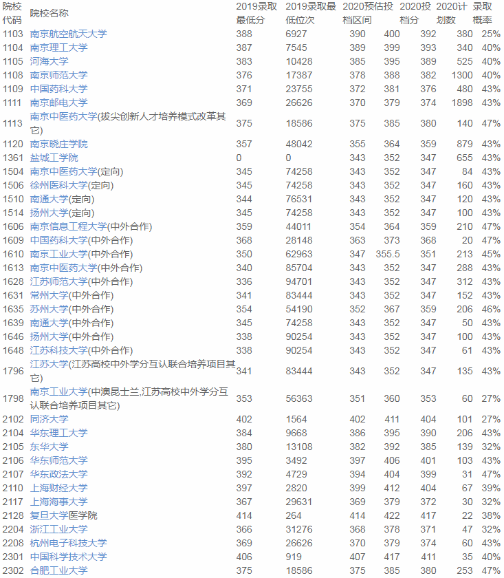Open the 南京邮电大学 link
Viewport: 504px width, 578px height.
tap(59, 103)
